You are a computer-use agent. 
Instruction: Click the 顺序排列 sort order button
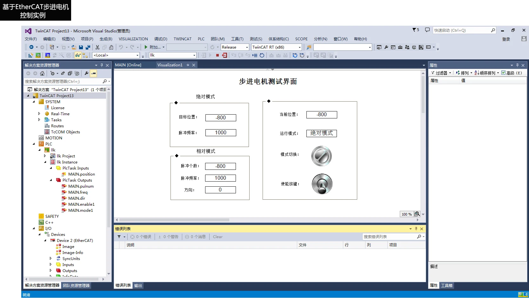point(487,73)
